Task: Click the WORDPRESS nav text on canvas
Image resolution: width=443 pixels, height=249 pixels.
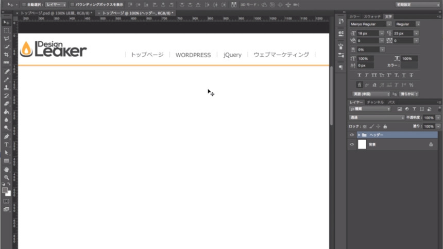Action: coord(193,55)
